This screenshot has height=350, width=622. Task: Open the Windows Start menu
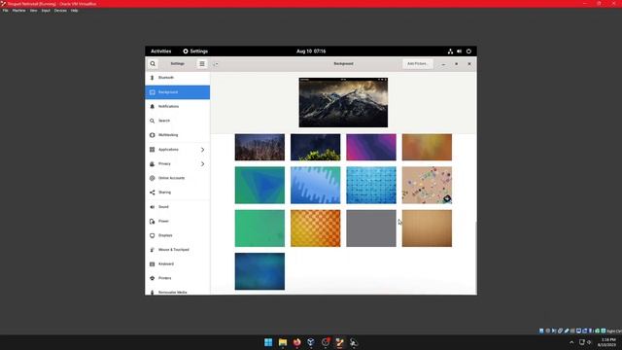tap(268, 342)
